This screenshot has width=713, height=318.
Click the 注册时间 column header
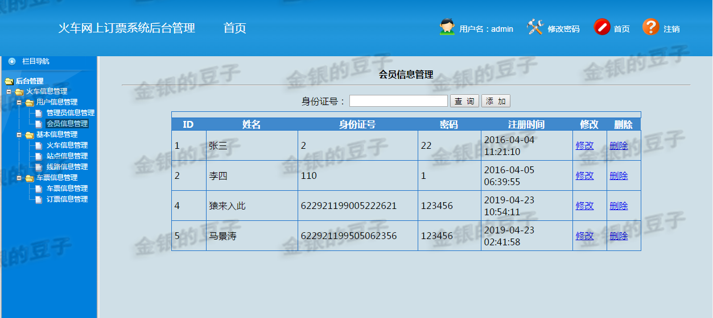(x=526, y=124)
